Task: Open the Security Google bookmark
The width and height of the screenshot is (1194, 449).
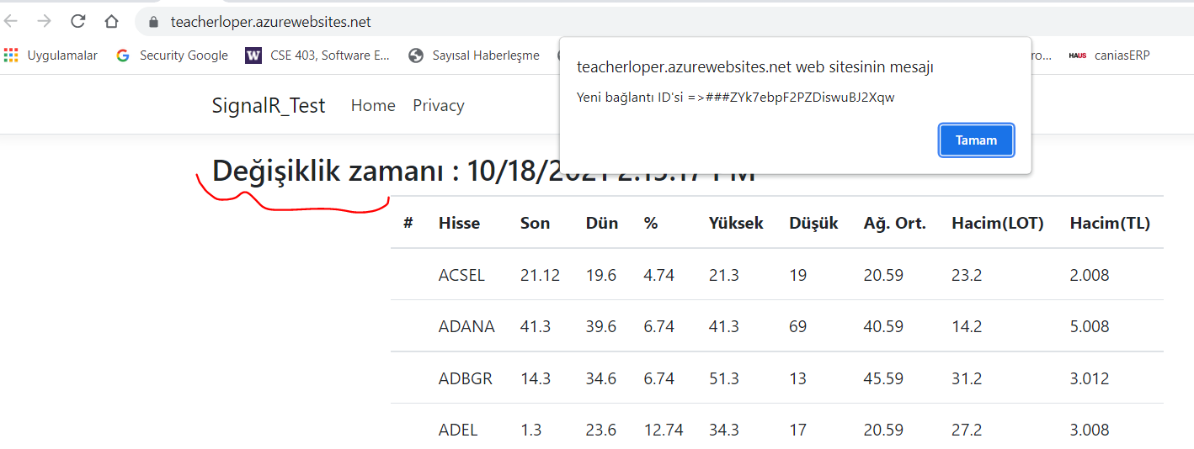Action: (173, 55)
